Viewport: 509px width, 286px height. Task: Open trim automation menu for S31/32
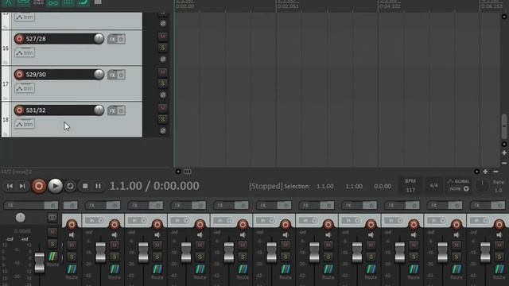coord(25,124)
